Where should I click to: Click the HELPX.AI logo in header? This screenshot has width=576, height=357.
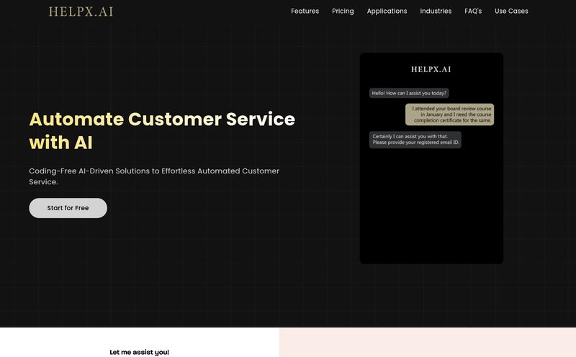click(x=81, y=12)
